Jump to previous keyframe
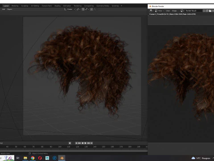 (79, 143)
